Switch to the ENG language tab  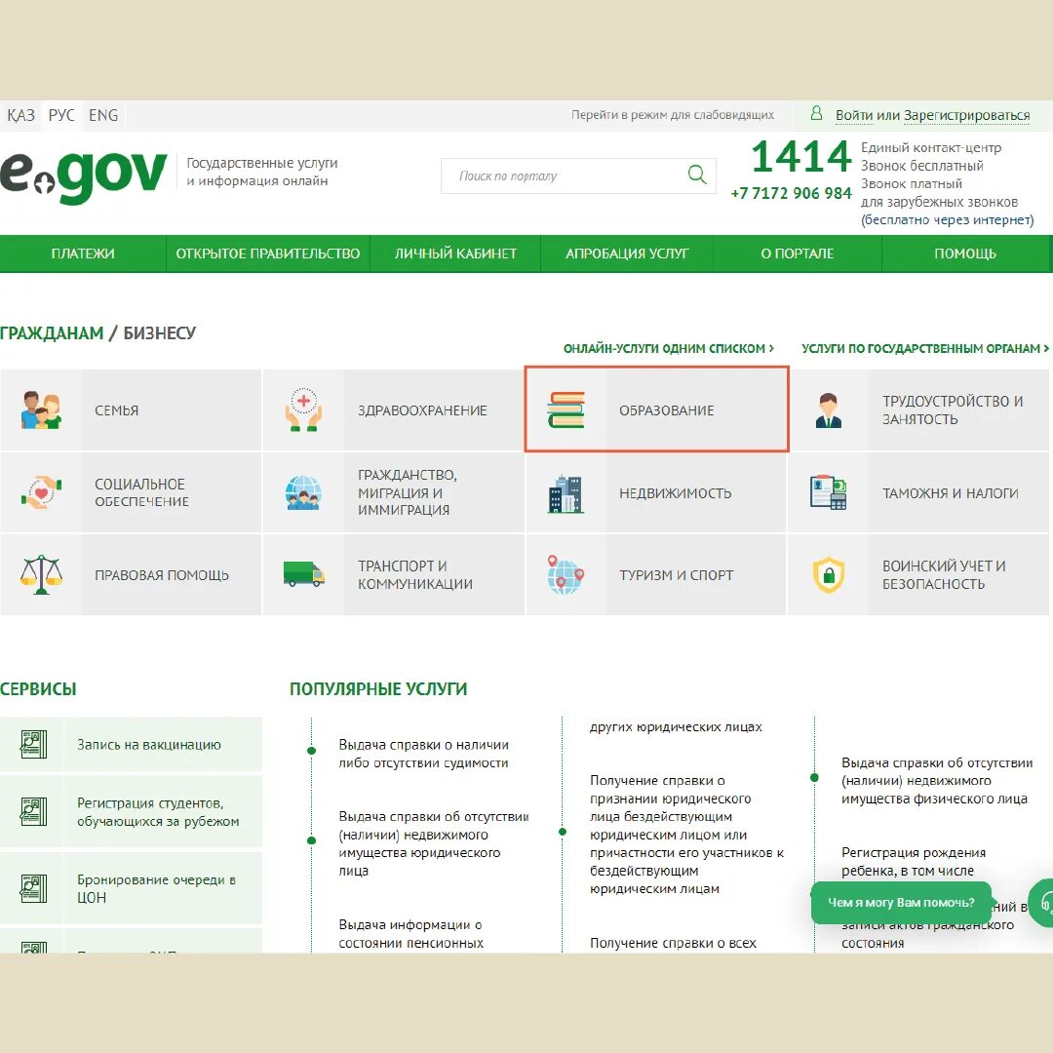102,114
